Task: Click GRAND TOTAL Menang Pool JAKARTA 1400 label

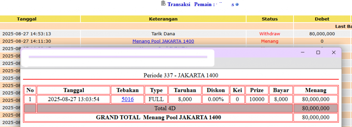Action: (158, 117)
